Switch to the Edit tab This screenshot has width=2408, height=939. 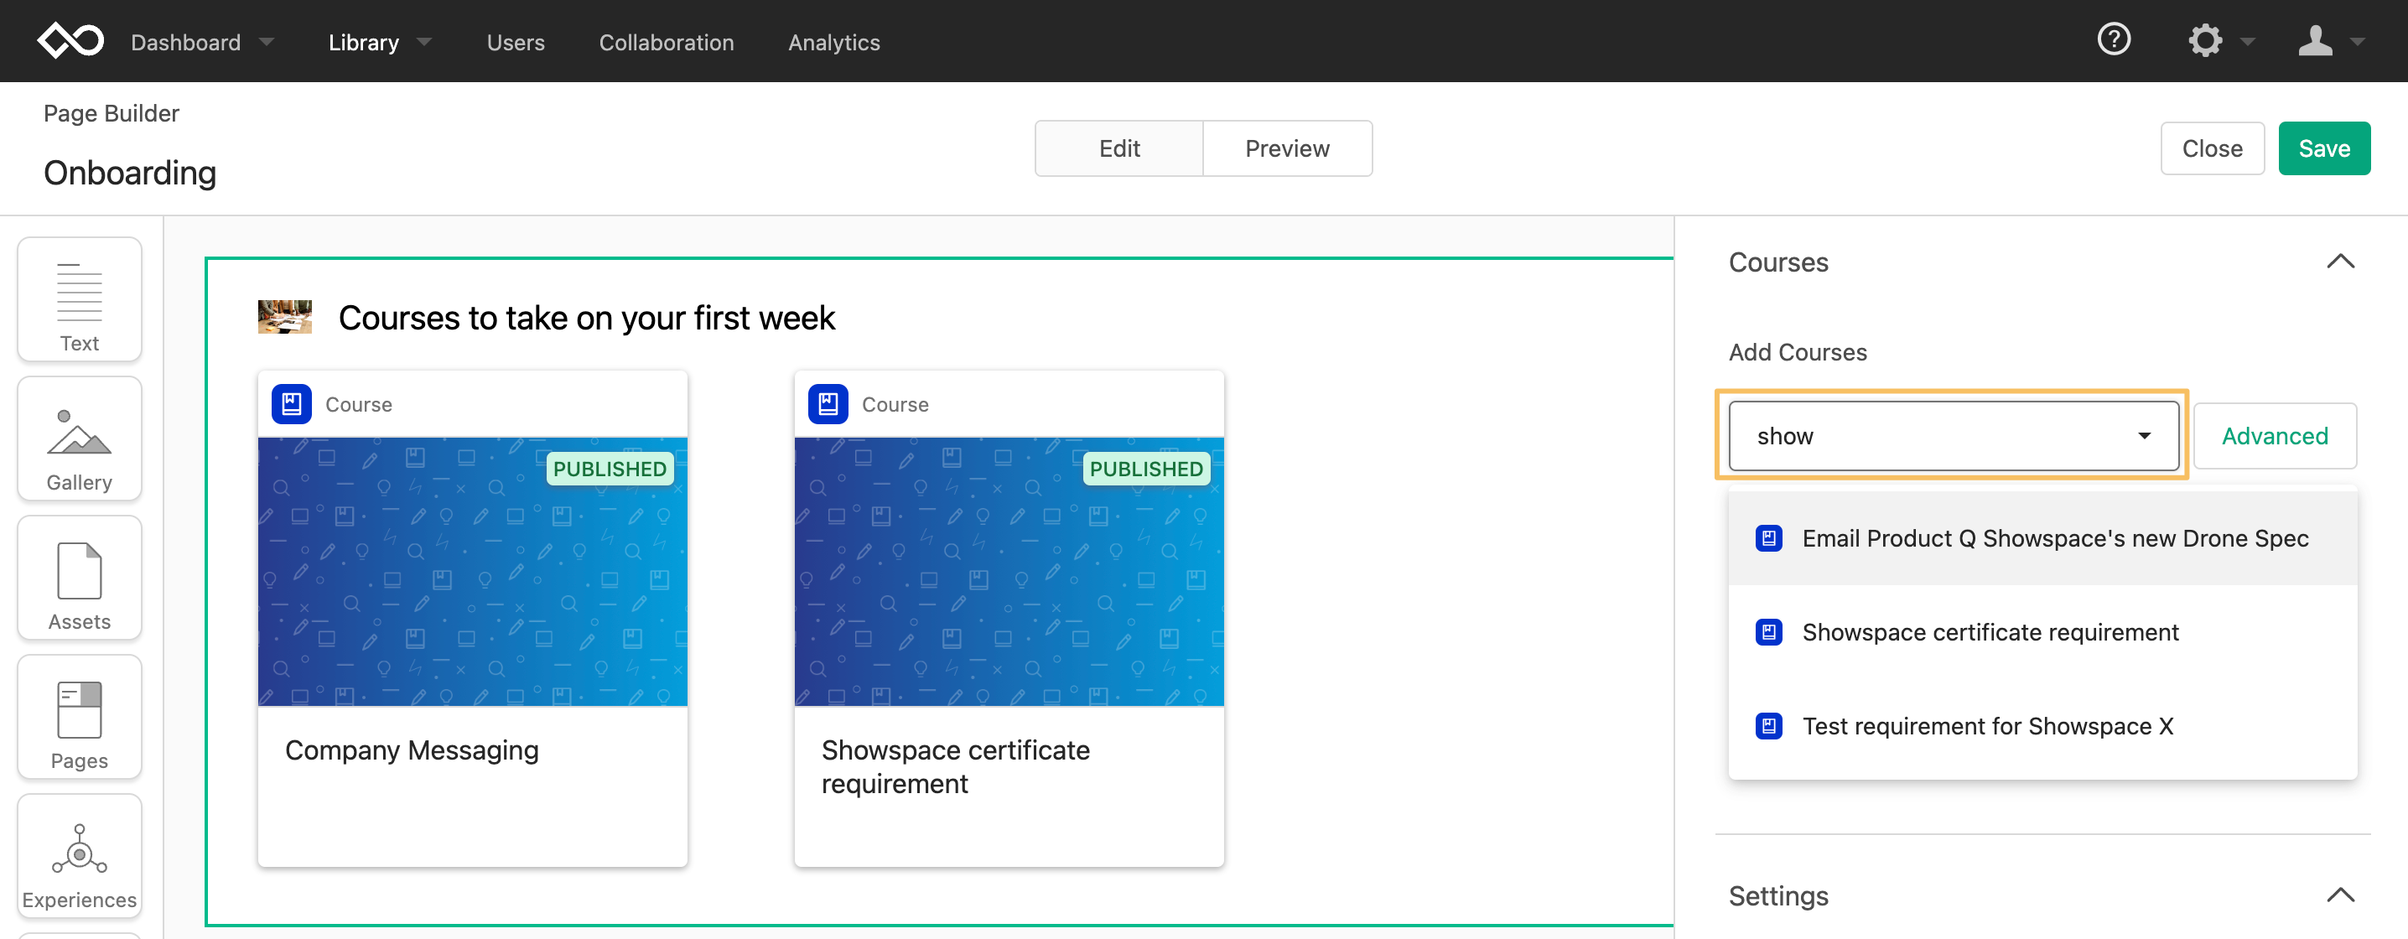pyautogui.click(x=1119, y=148)
